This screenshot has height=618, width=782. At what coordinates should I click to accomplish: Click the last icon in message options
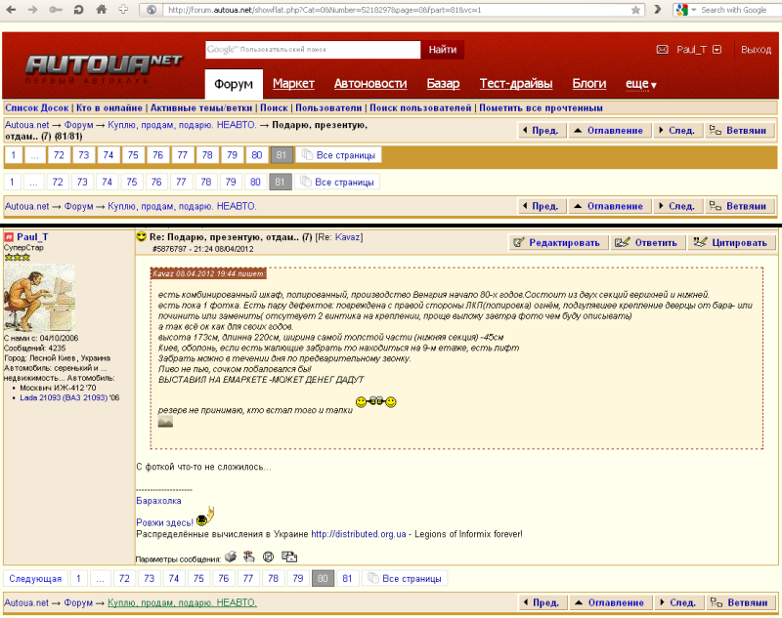click(289, 557)
